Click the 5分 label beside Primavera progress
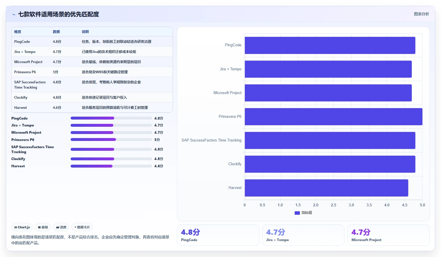This screenshot has height=257, width=441. 157,139
